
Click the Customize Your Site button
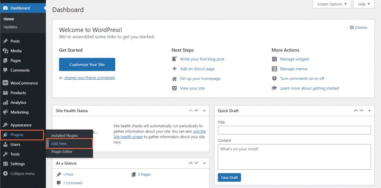87,64
